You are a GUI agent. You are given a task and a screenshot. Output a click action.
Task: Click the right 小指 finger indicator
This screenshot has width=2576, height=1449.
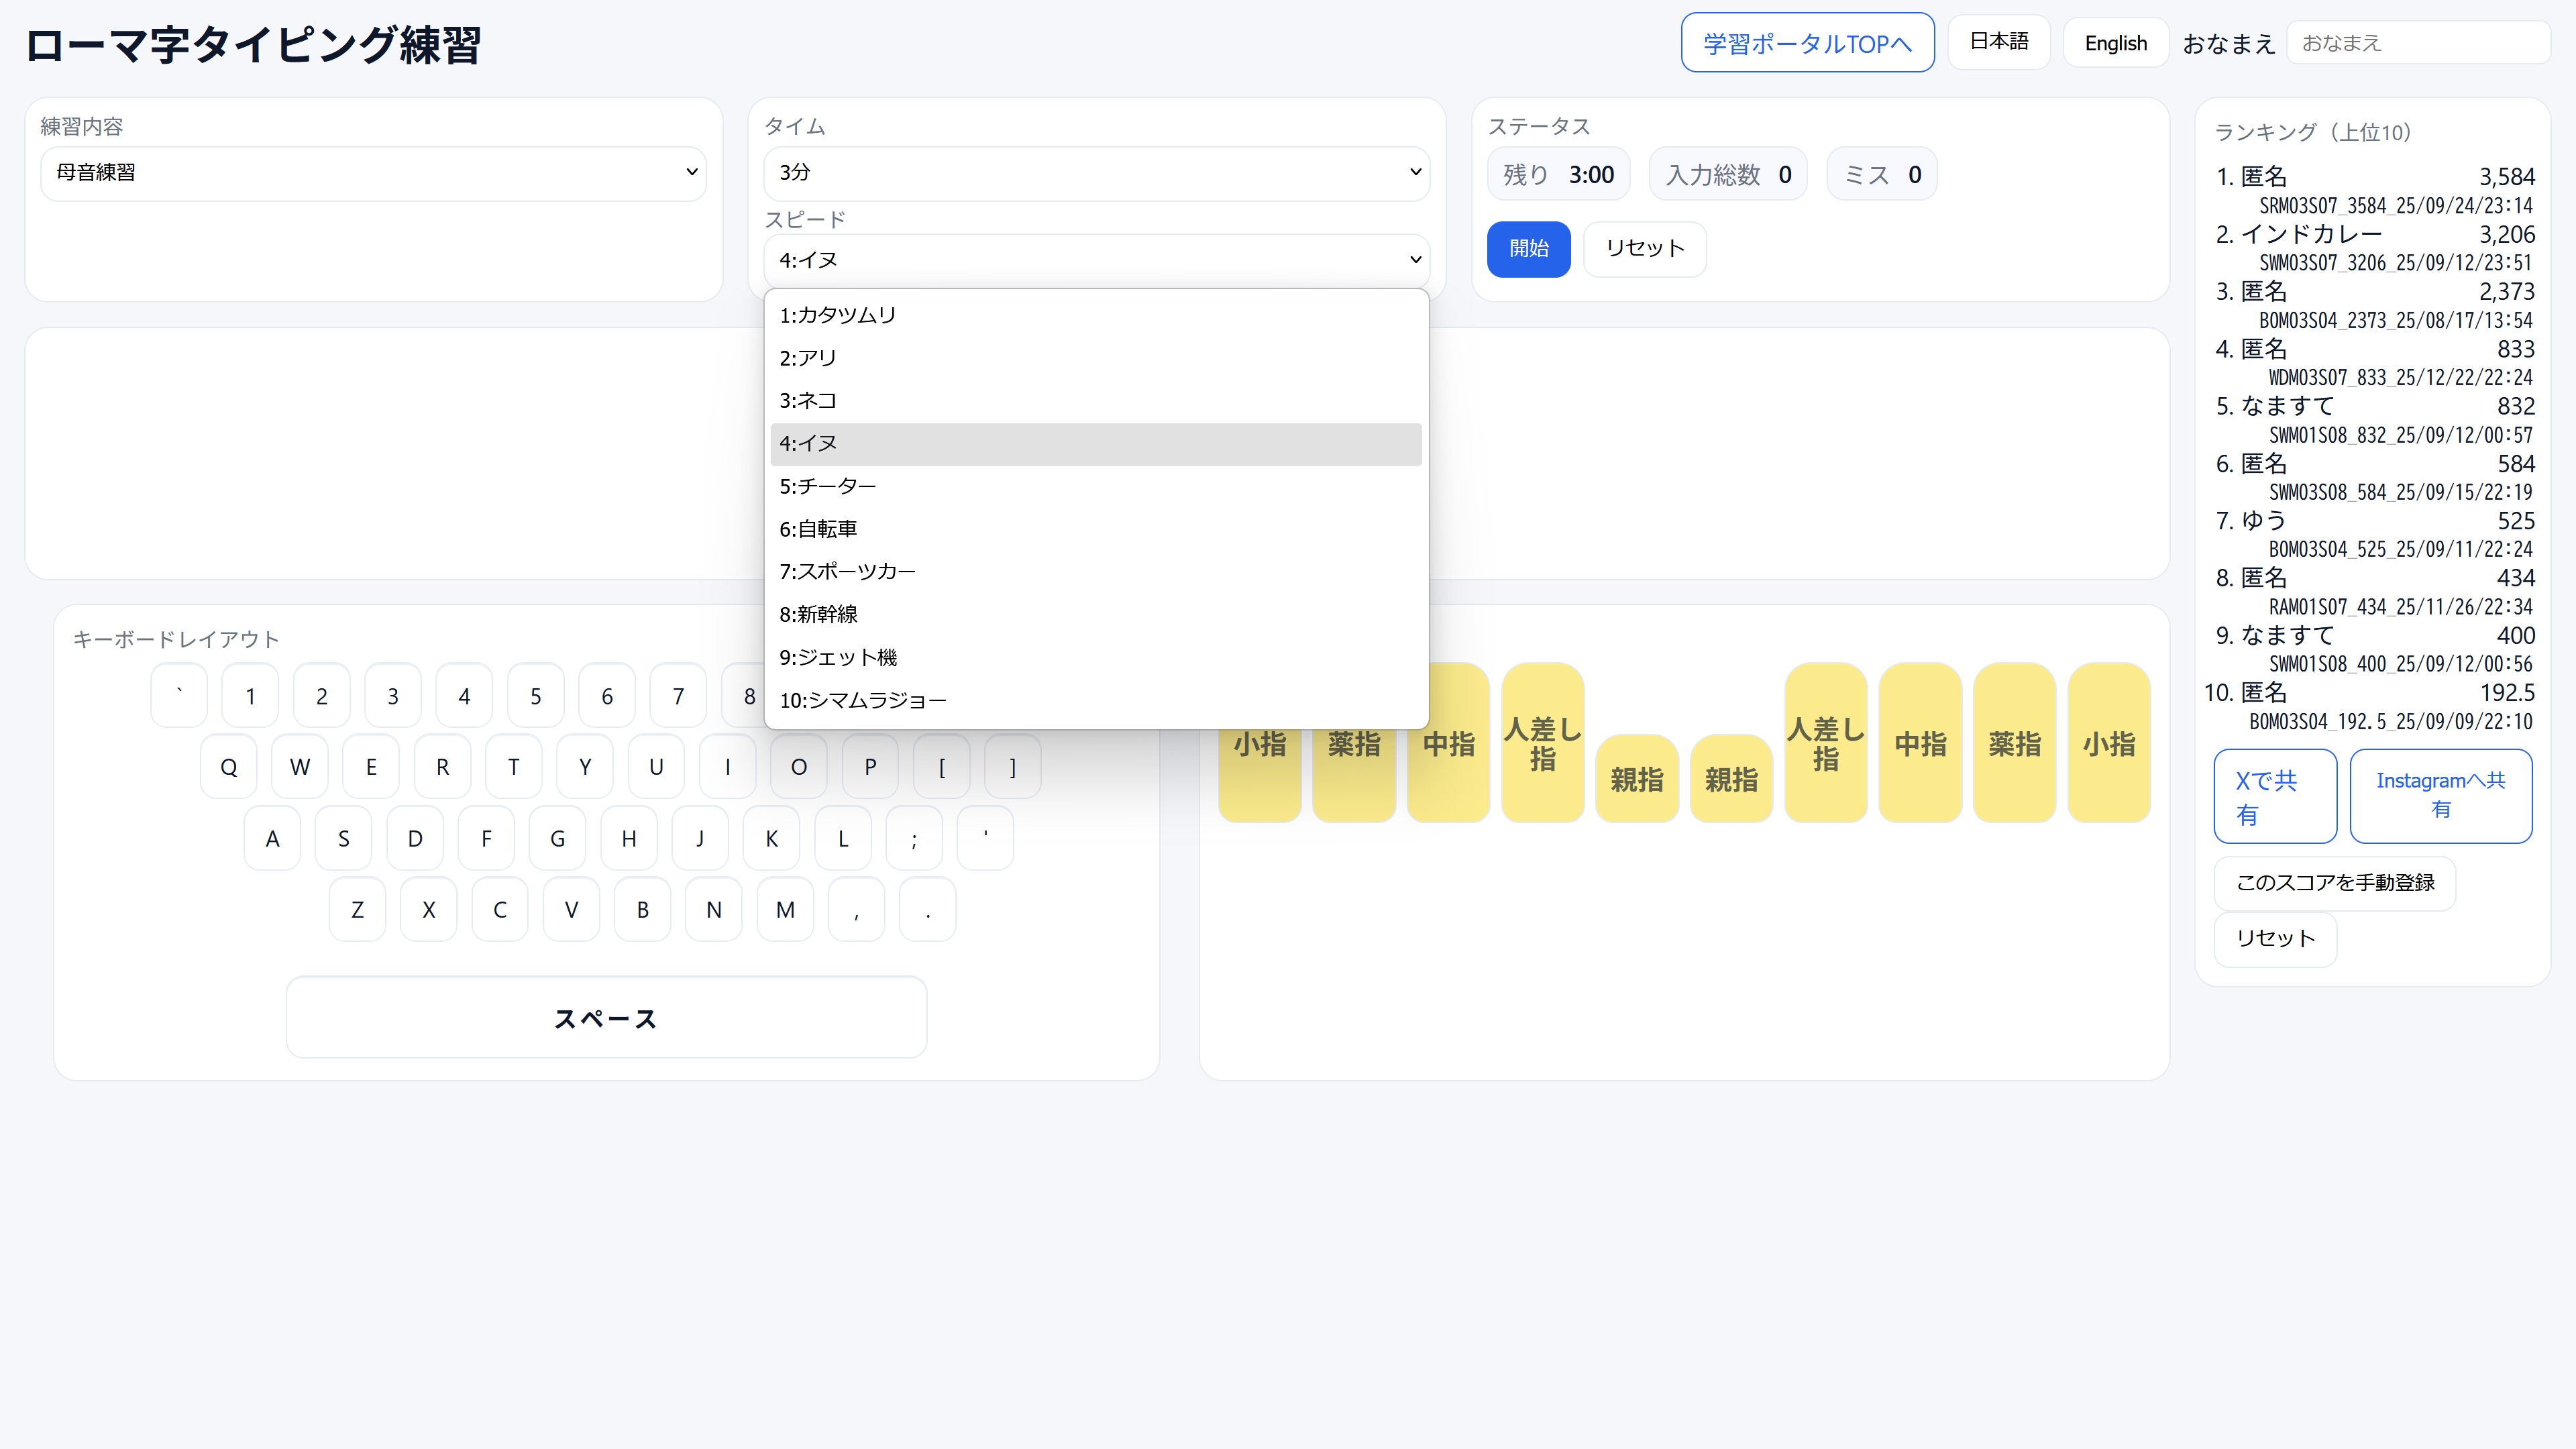2108,744
